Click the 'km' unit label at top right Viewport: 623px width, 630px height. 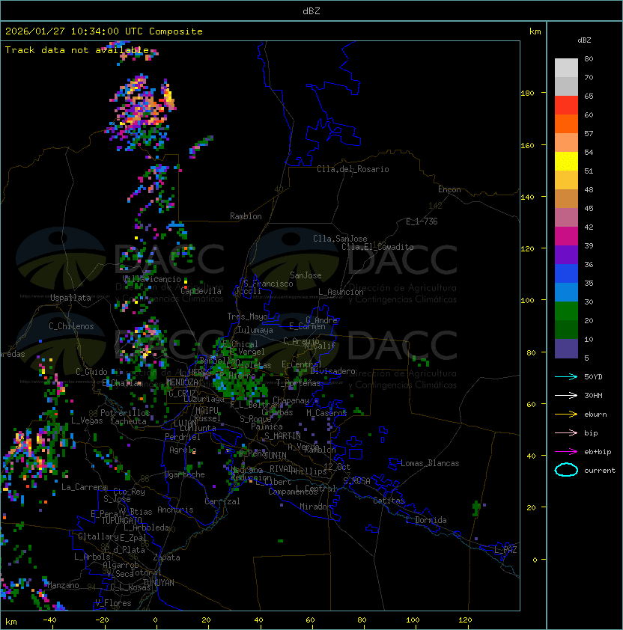(535, 31)
